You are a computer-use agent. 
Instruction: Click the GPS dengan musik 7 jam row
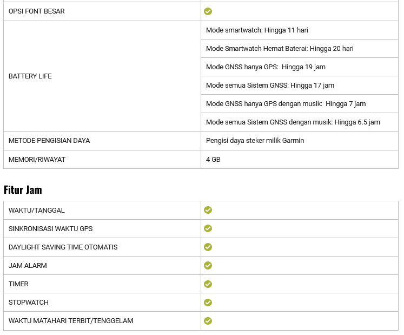pyautogui.click(x=286, y=104)
